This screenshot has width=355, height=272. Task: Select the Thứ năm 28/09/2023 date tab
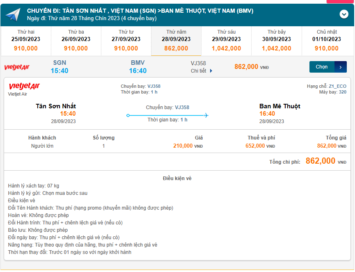click(176, 41)
